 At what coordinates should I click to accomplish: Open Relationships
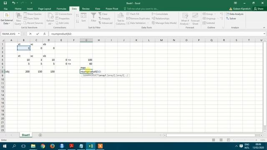click(x=160, y=18)
